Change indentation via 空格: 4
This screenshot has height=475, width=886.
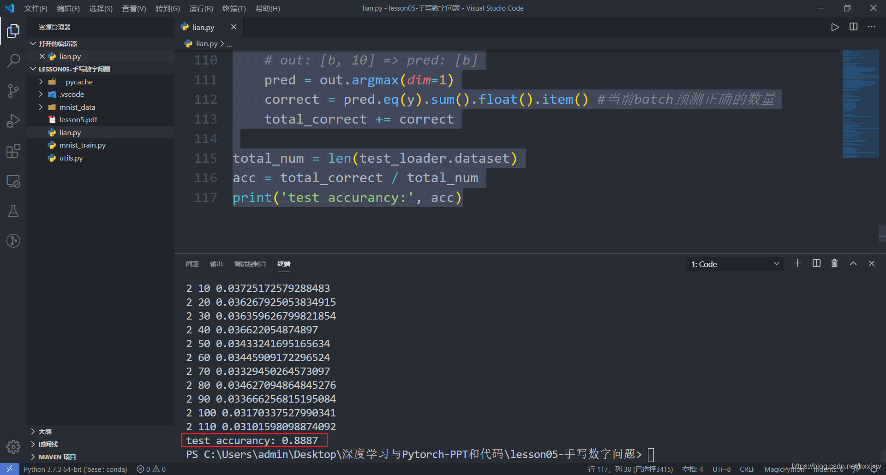[x=693, y=469]
